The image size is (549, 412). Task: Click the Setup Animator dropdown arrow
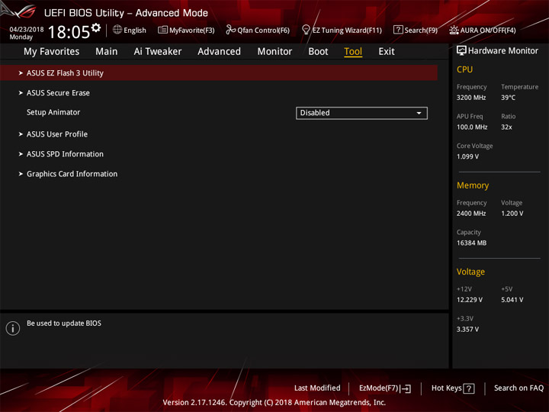click(x=419, y=113)
